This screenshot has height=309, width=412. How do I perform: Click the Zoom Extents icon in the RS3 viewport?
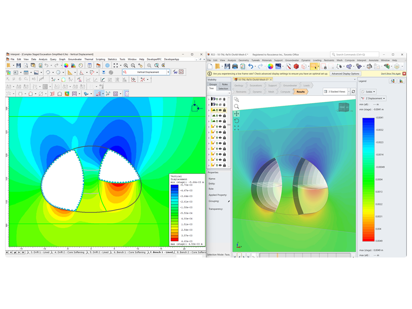tap(237, 127)
